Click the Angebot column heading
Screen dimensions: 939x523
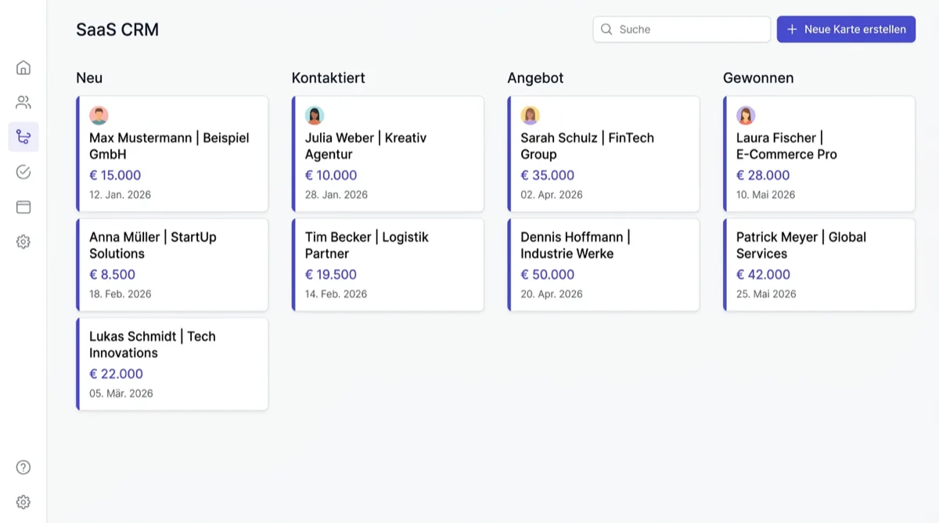click(535, 78)
